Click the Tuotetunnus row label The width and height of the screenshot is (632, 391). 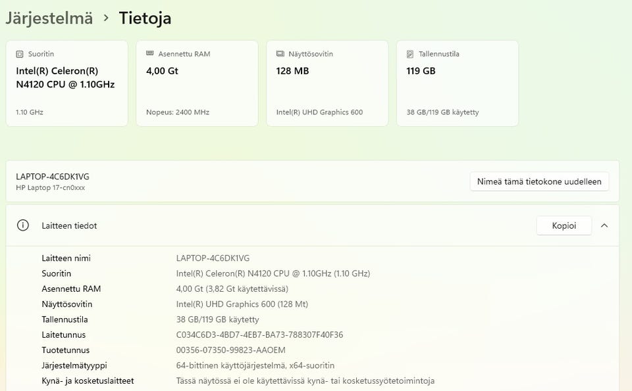[65, 350]
